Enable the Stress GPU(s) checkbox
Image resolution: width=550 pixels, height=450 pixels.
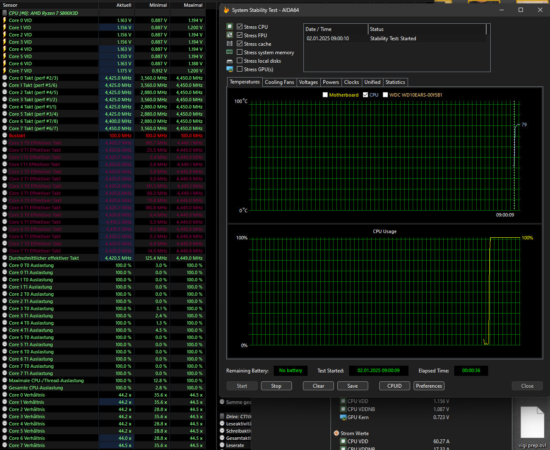(240, 69)
